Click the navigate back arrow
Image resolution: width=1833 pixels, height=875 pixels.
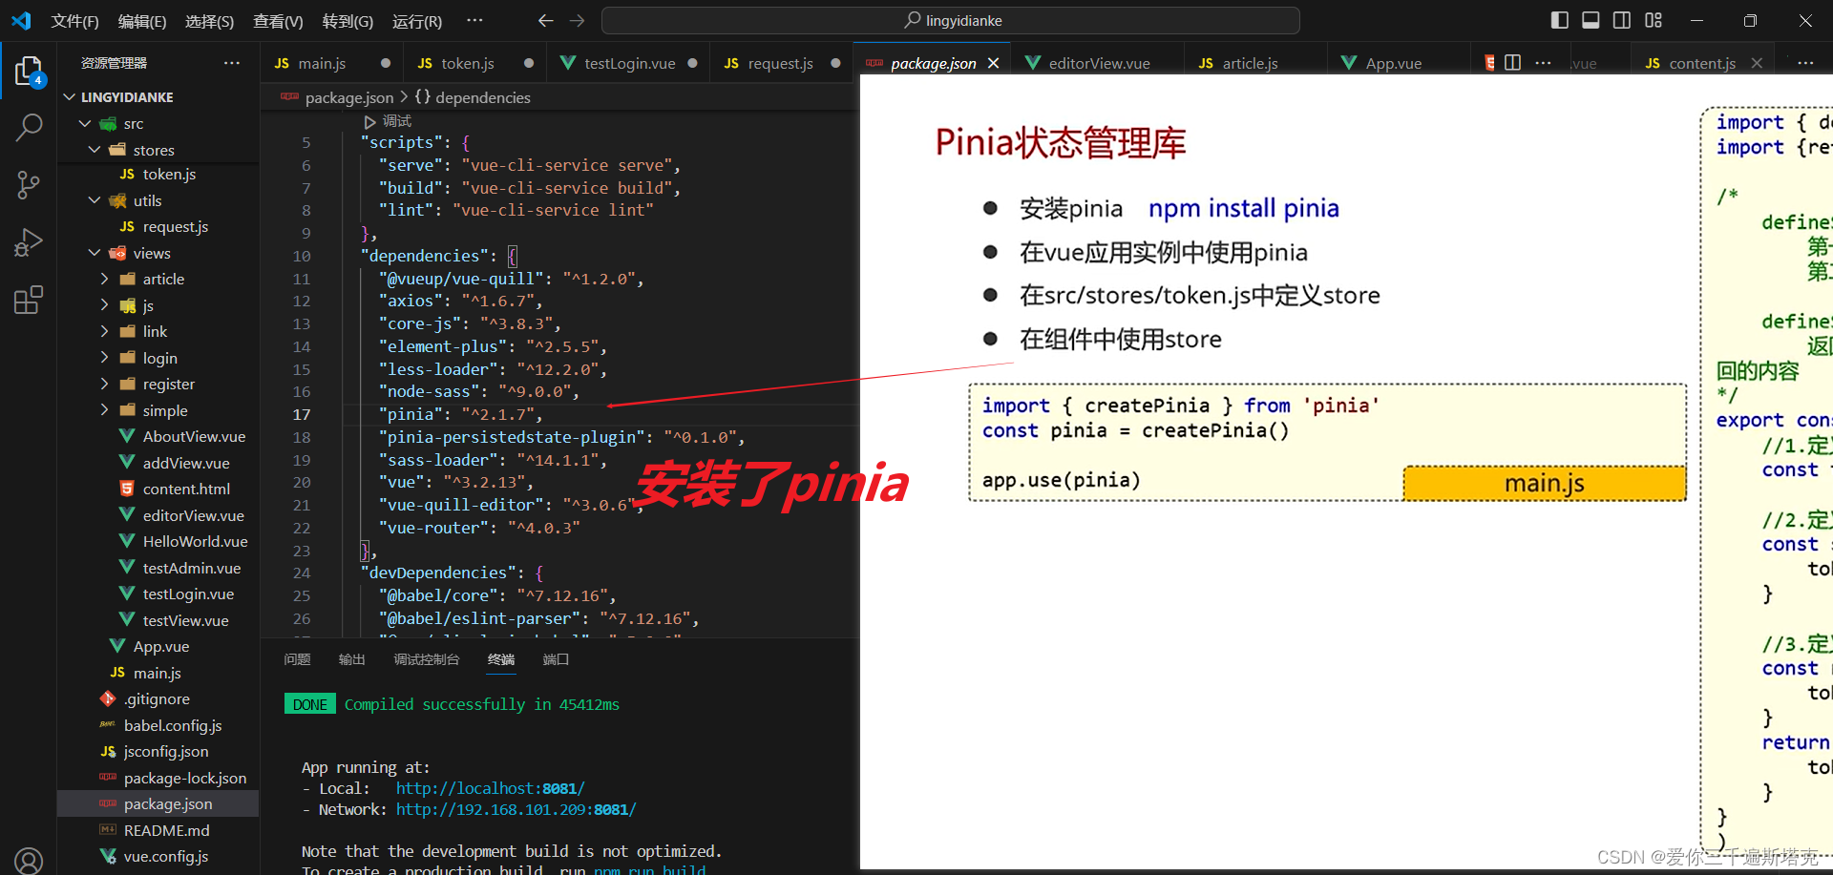(545, 20)
